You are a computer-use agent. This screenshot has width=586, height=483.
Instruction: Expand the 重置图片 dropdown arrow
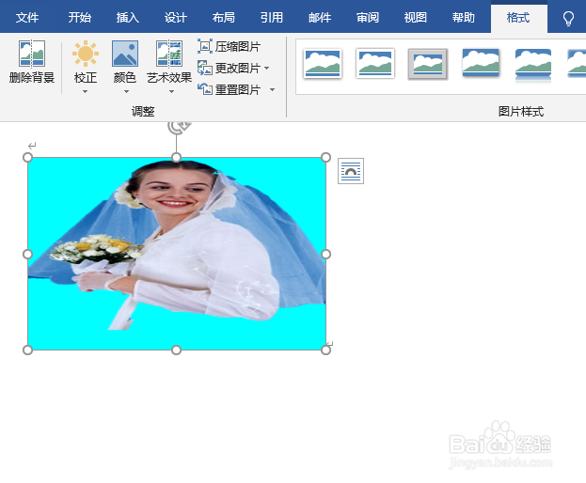coord(272,89)
